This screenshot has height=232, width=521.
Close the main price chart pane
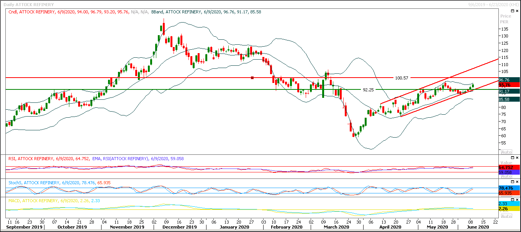point(517,11)
